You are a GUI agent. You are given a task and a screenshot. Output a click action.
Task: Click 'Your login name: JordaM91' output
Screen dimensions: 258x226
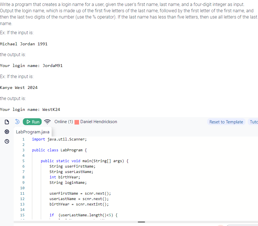coord(31,66)
